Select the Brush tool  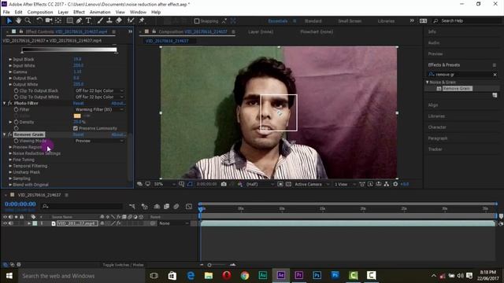pyautogui.click(x=100, y=20)
